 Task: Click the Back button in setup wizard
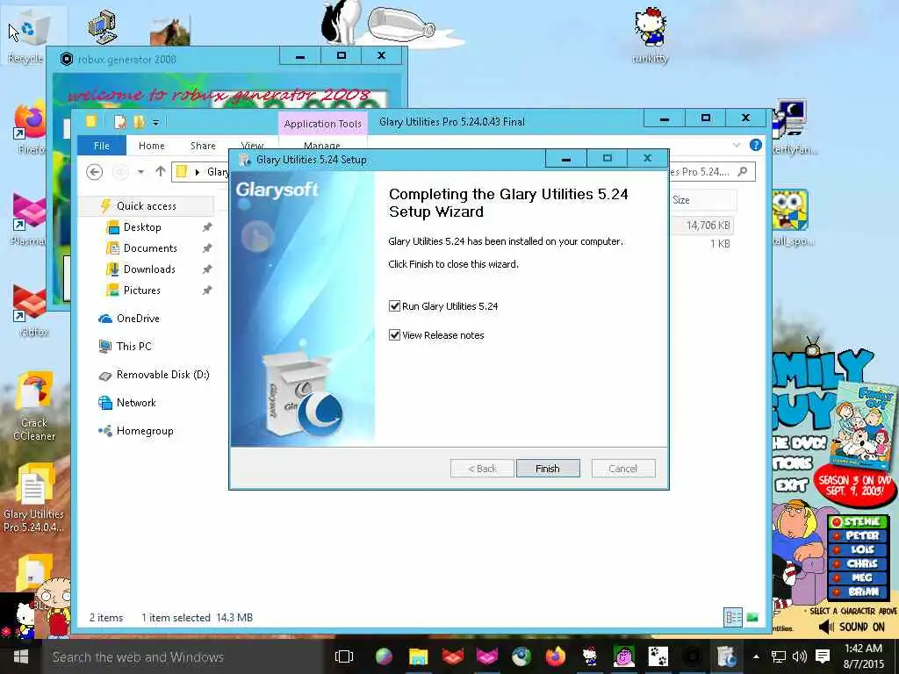pyautogui.click(x=482, y=469)
